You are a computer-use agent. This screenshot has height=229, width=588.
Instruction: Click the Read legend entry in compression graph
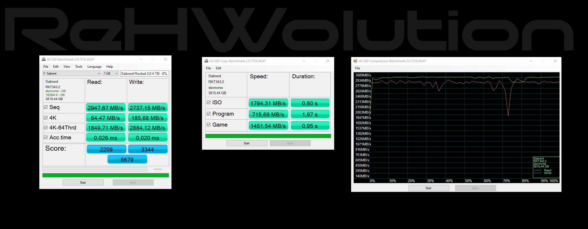coord(548,170)
